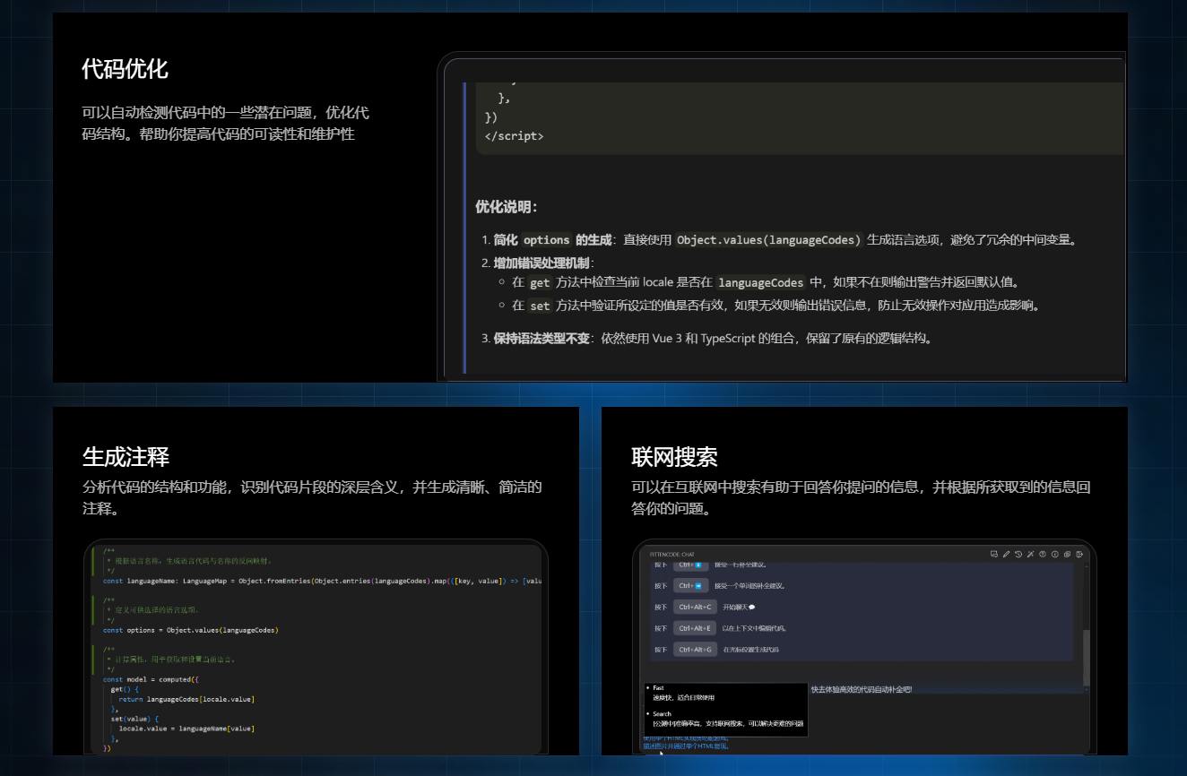The image size is (1187, 776).
Task: Open the question mark help icon
Action: 1043,554
